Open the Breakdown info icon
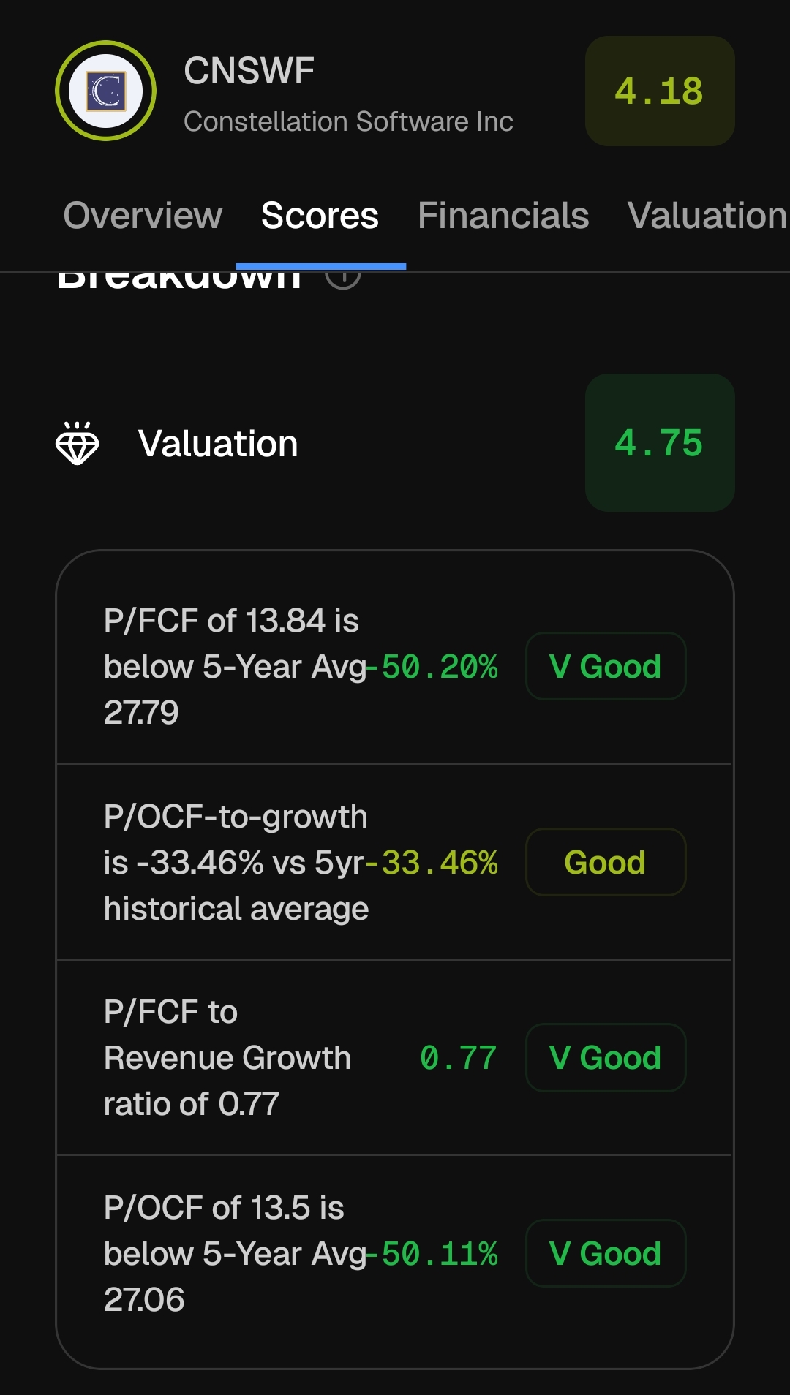 (343, 279)
